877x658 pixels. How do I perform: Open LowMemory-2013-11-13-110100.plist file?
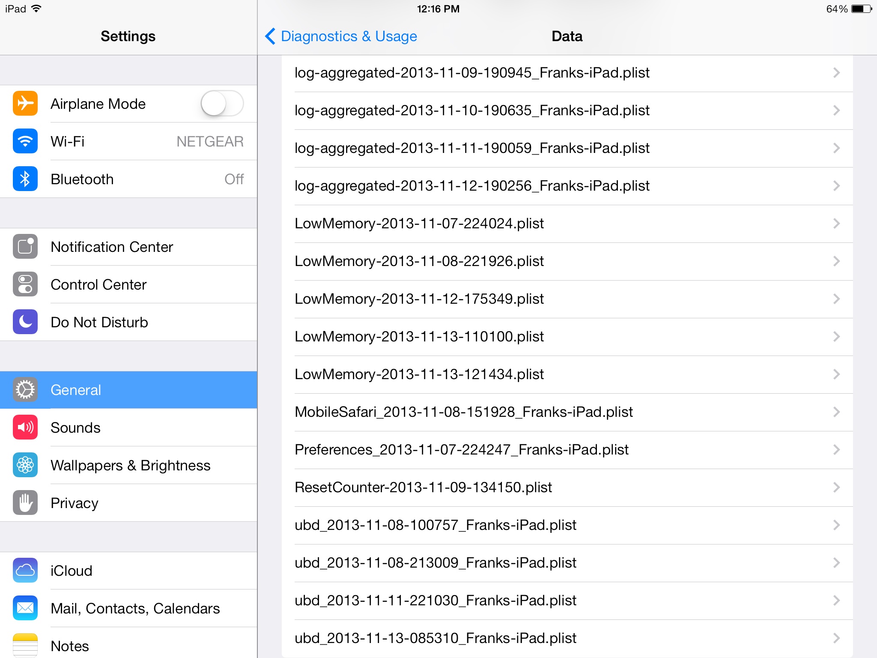point(567,337)
